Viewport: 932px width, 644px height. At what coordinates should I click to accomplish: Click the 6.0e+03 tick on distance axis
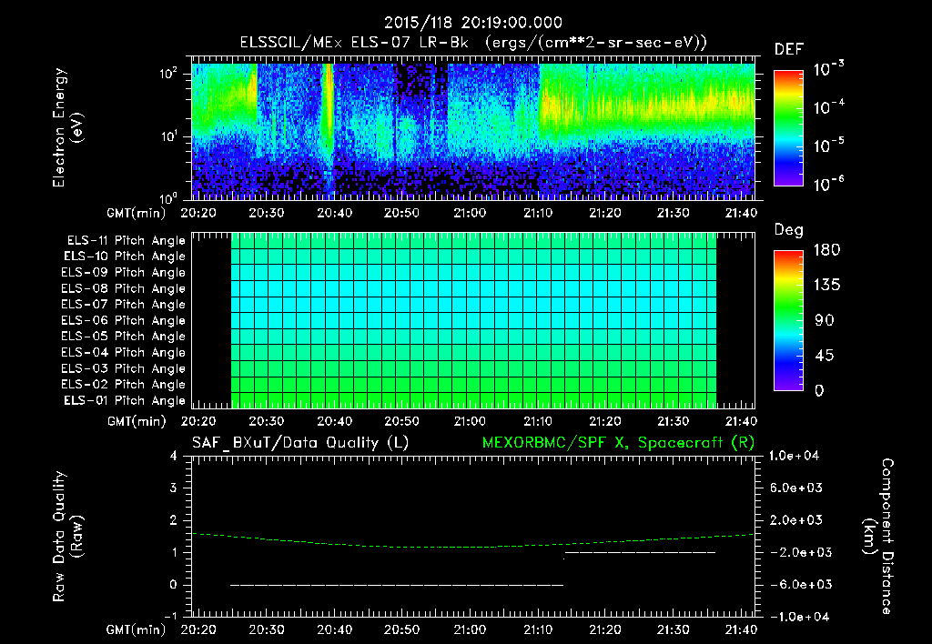[796, 488]
